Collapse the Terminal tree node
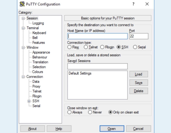This screenshot has width=171, height=133. point(23,28)
